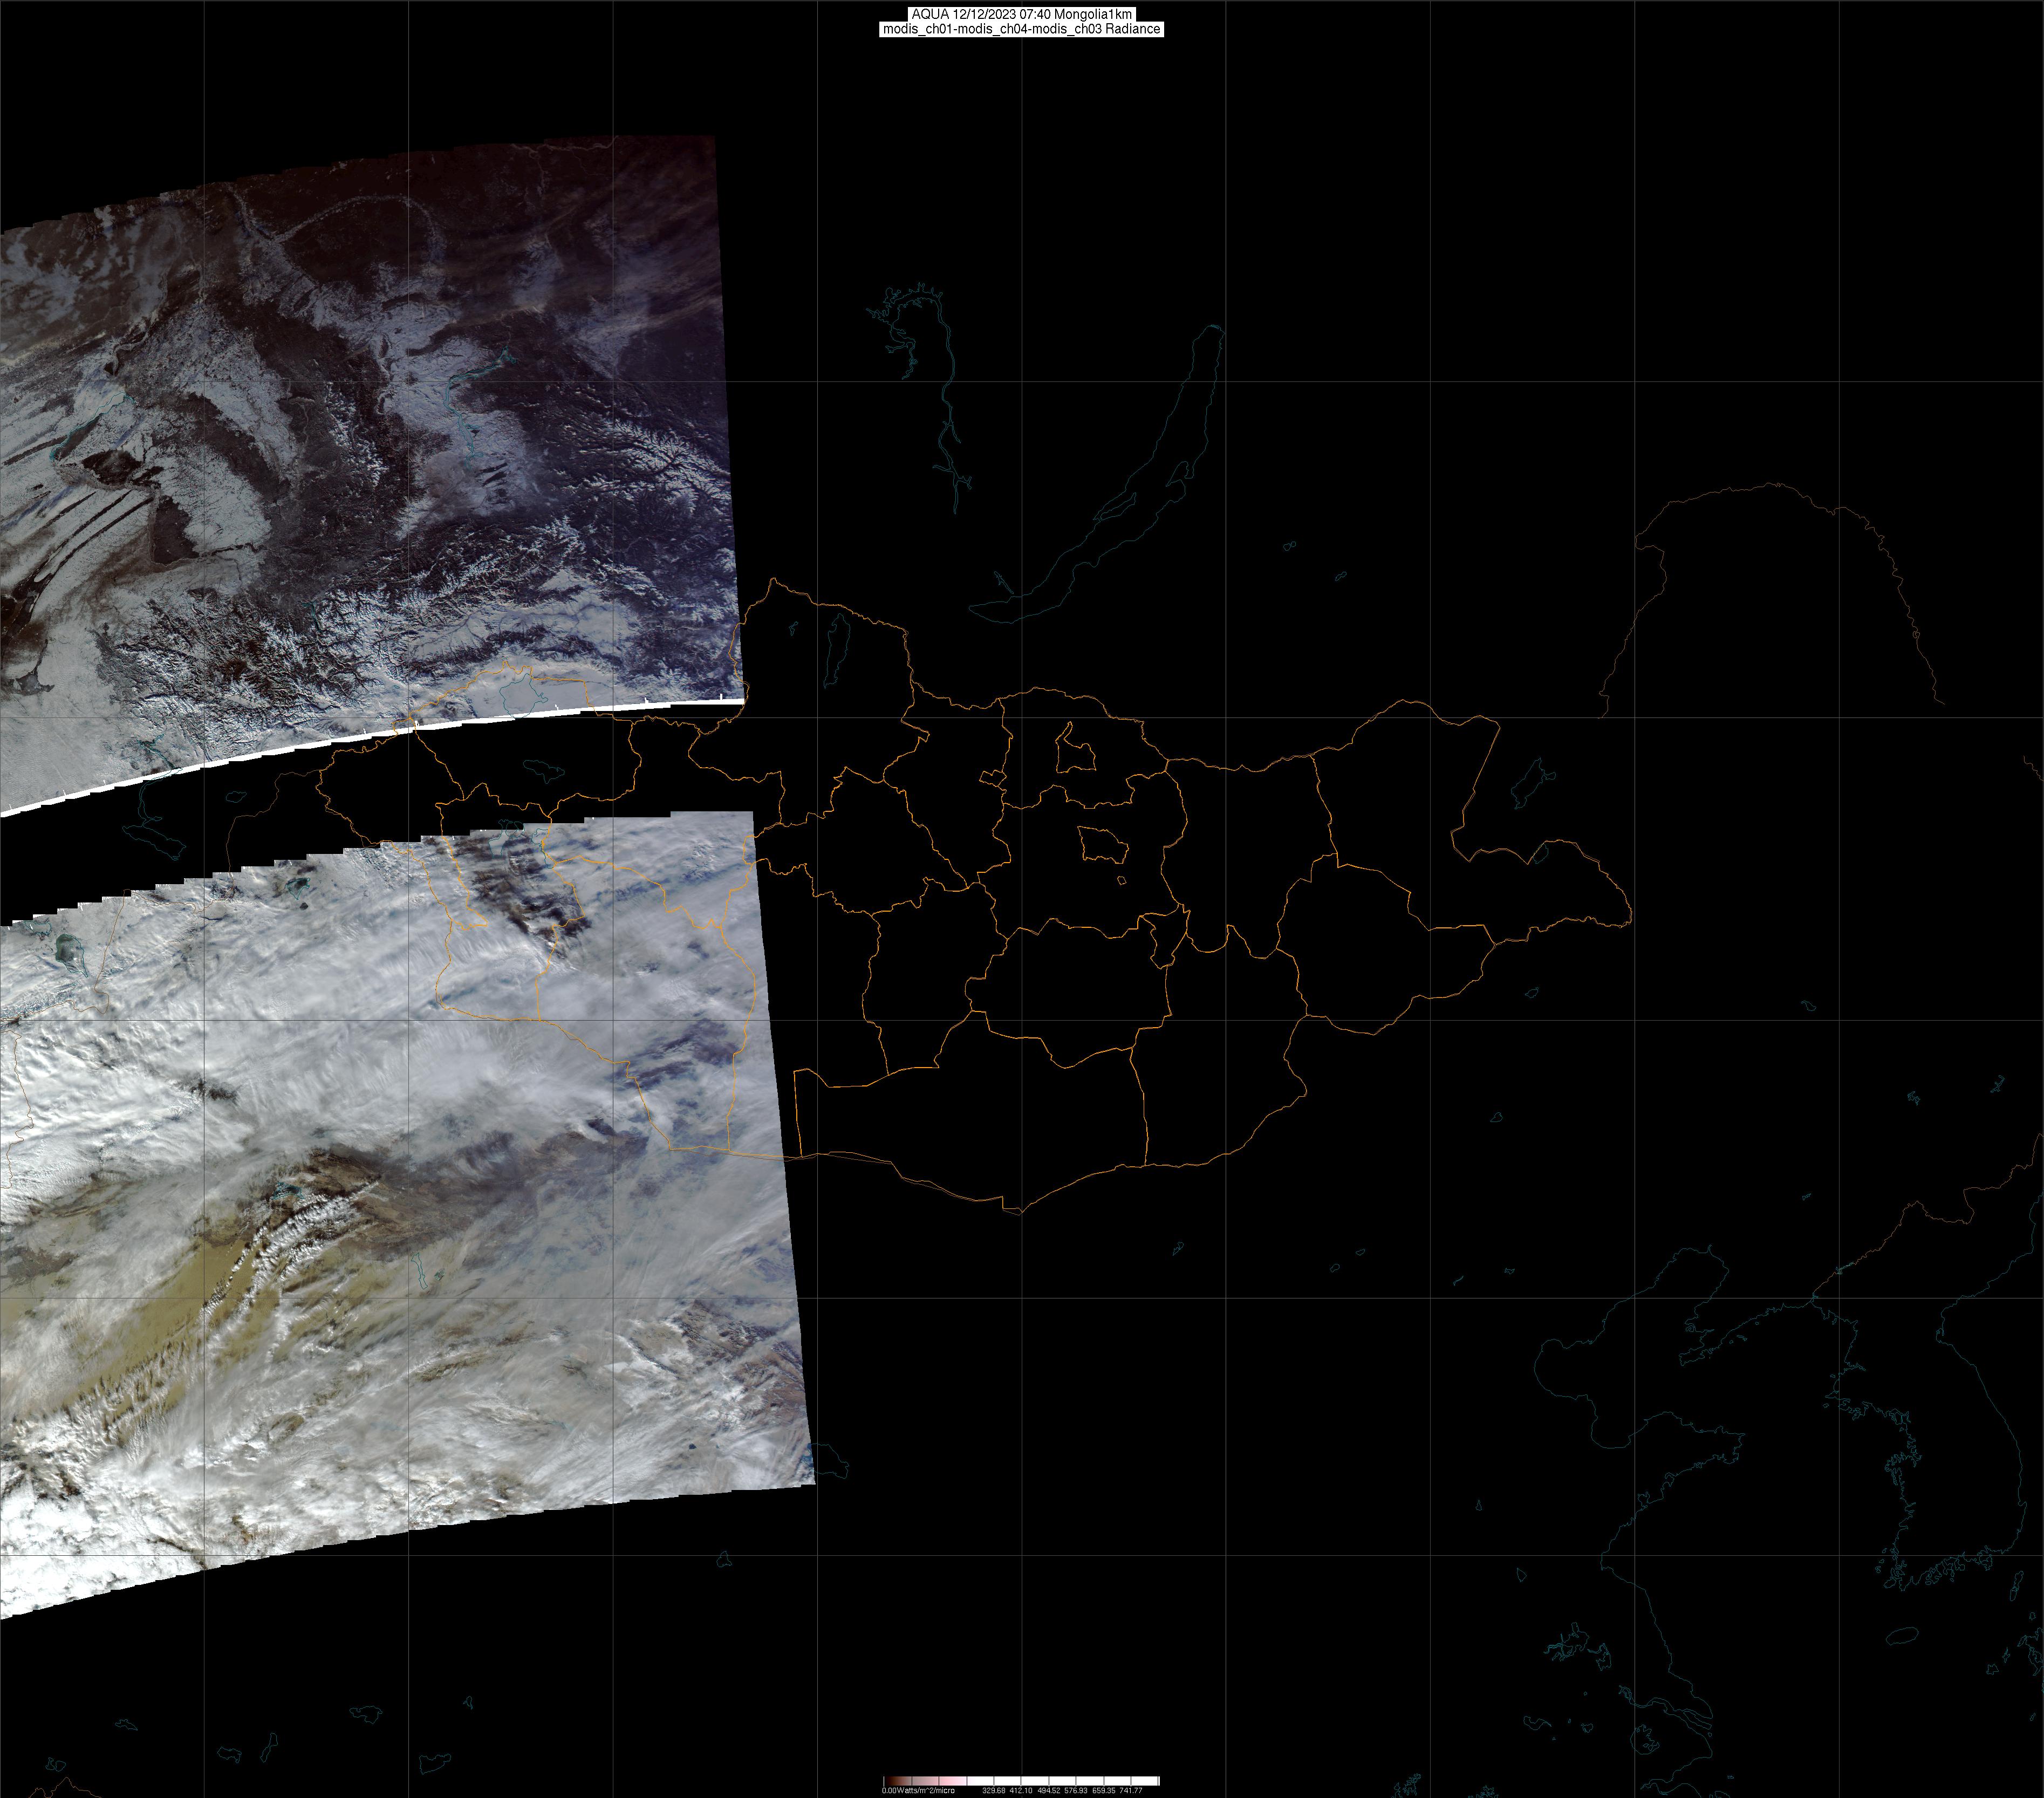Click the small enclosed Ulaanbaatar boundary polygon

point(1103,846)
